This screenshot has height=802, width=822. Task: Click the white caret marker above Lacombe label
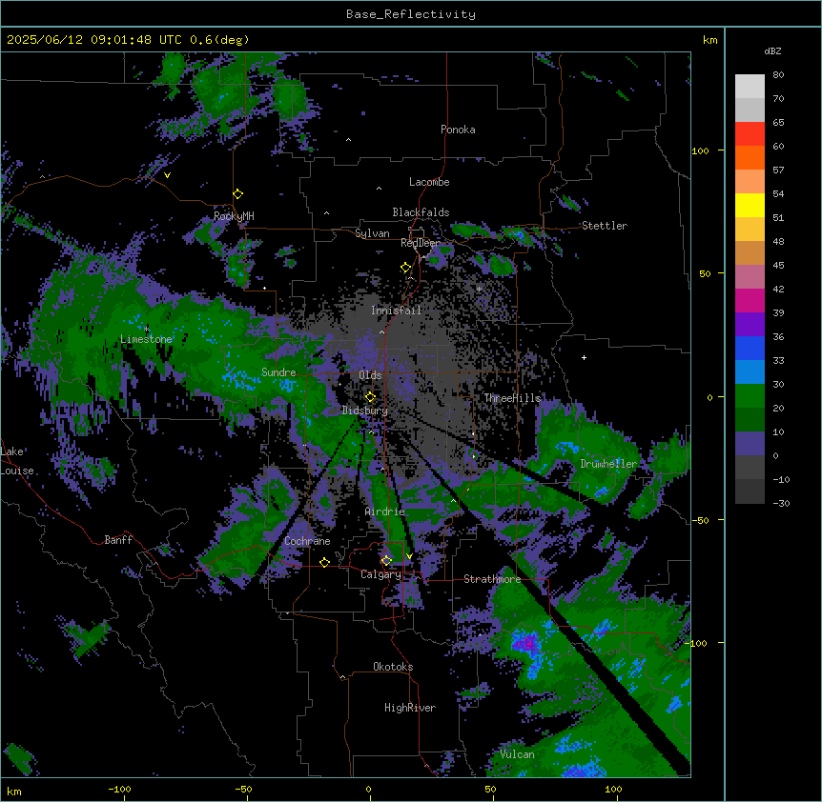pos(379,188)
